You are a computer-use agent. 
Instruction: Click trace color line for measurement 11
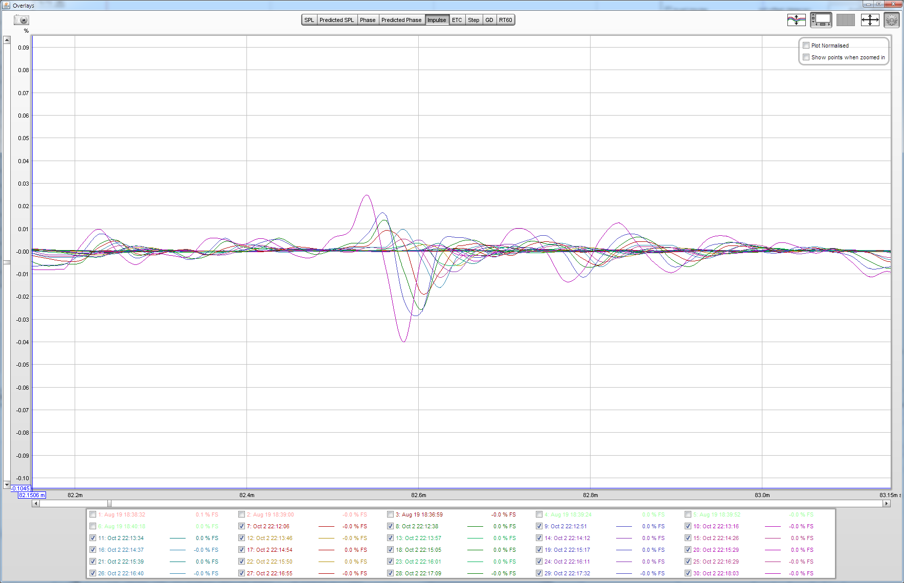tap(177, 538)
